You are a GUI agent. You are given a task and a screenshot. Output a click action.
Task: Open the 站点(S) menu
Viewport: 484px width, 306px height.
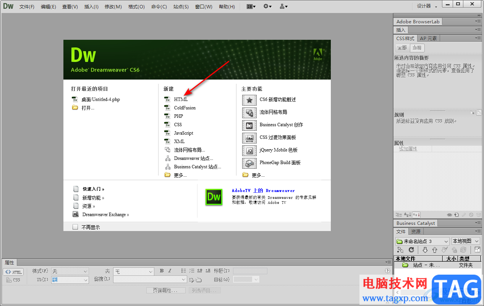[x=181, y=7]
